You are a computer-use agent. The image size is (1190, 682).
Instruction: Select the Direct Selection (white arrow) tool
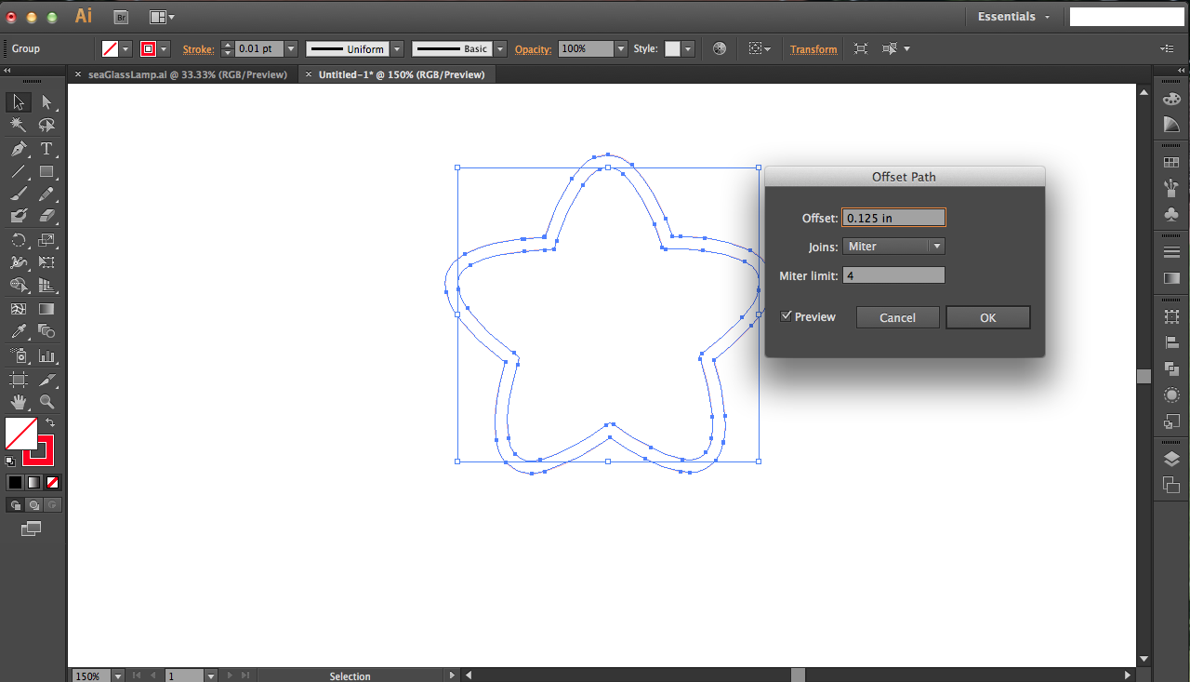pos(46,102)
